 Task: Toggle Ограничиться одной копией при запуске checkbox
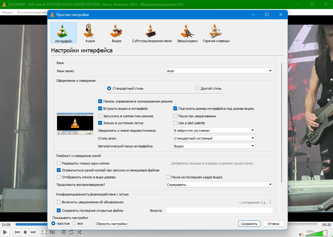[59, 170]
